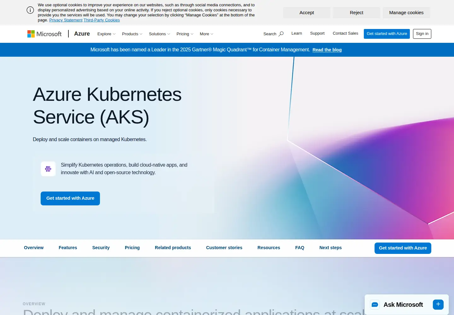Accept optional cookies

(307, 13)
